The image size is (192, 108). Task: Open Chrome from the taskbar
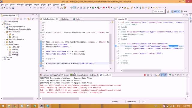(15, 106)
